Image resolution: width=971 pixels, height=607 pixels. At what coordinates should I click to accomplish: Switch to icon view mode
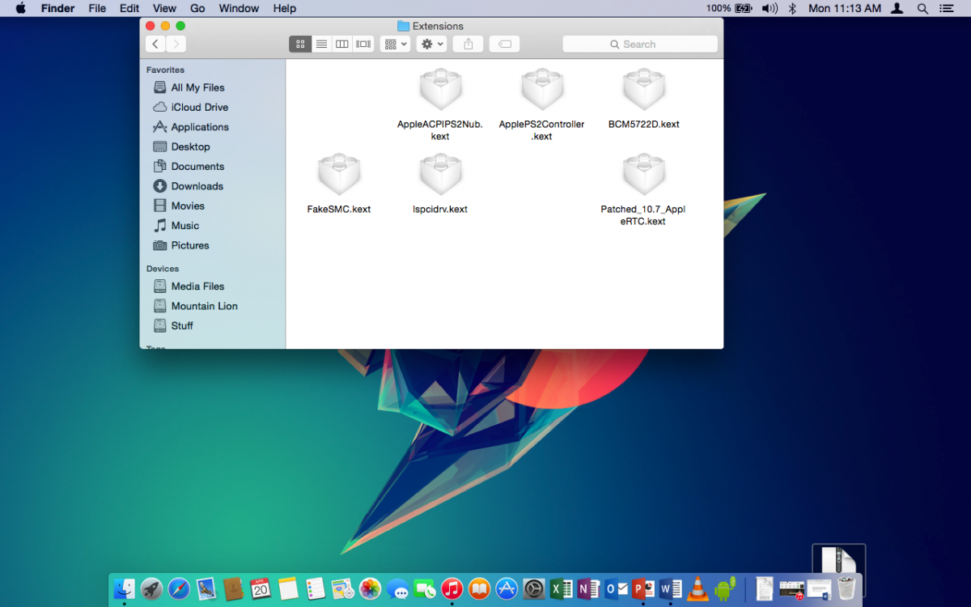pos(300,45)
